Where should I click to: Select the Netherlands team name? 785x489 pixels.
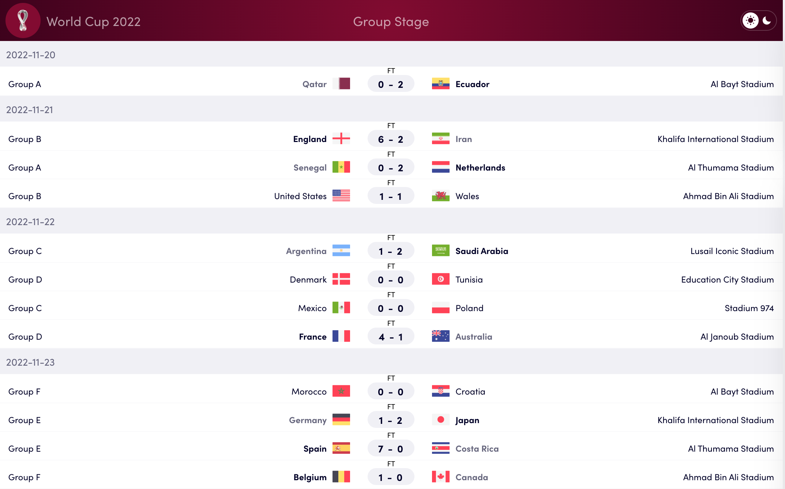pyautogui.click(x=480, y=168)
